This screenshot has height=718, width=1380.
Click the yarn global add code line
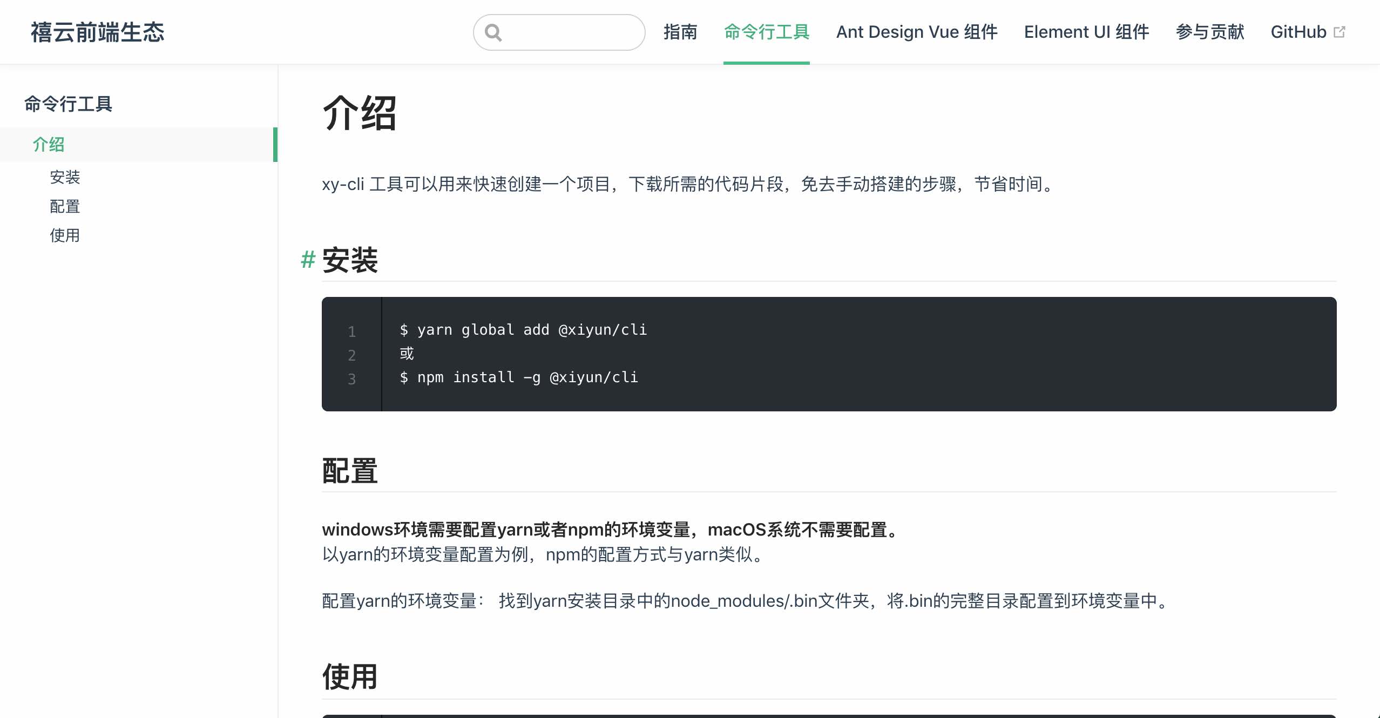(x=523, y=330)
